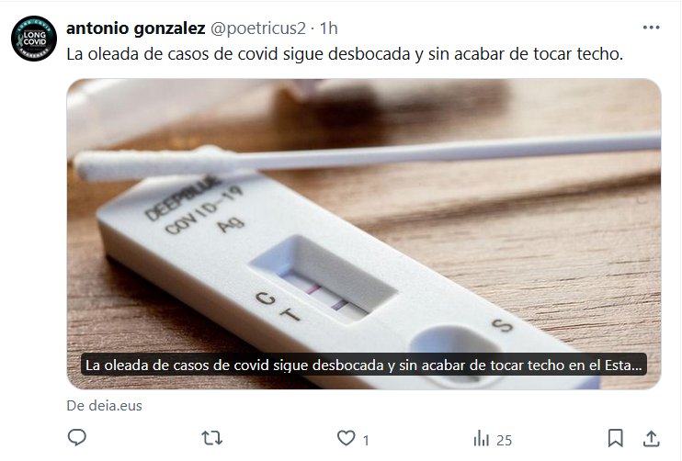Click the retweet arrows icon
Screen dimensions: 682x461
pyautogui.click(x=211, y=438)
